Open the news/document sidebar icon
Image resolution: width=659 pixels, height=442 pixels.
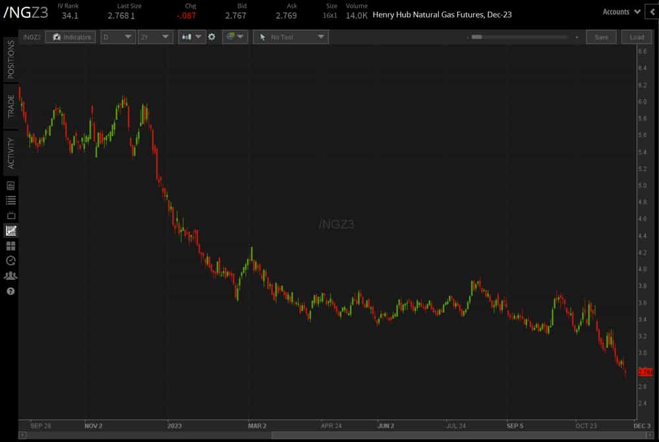11,186
